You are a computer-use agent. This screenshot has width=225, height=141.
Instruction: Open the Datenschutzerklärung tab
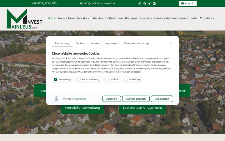(x=137, y=43)
